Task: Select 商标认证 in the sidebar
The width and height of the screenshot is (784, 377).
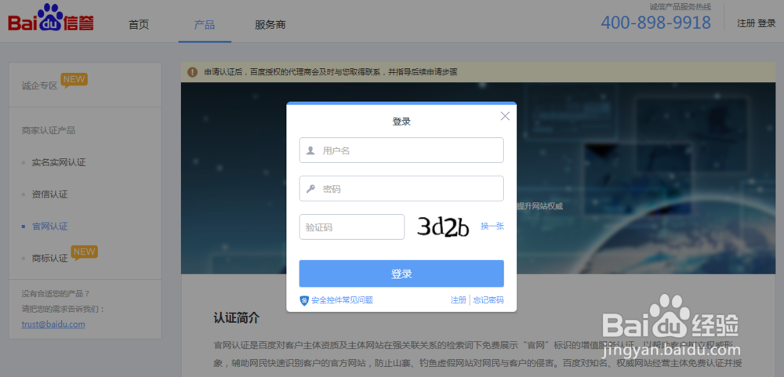Action: pyautogui.click(x=49, y=259)
